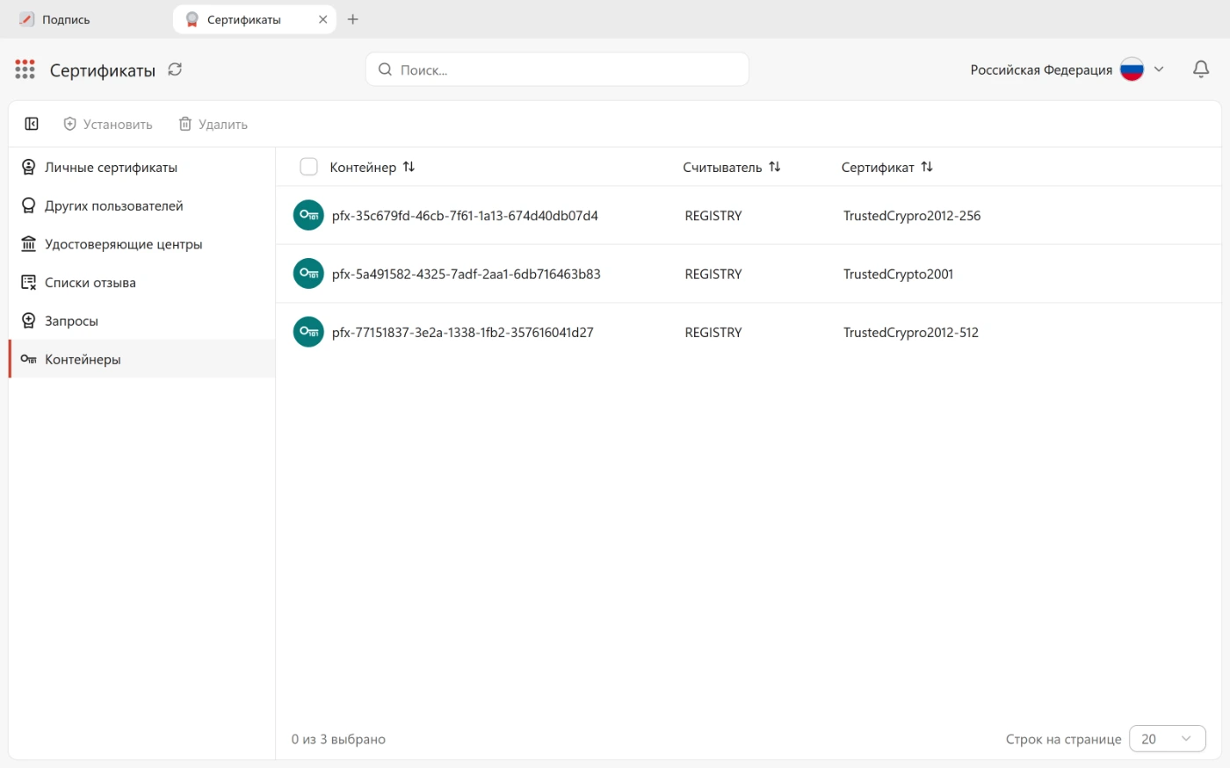This screenshot has width=1230, height=768.
Task: Close the Сертификаты tab
Action: (x=322, y=19)
